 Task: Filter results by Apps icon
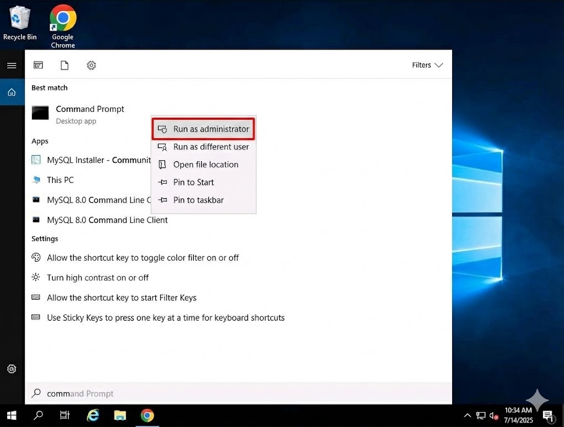38,66
